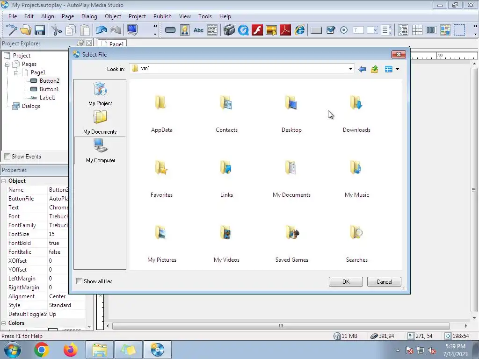Insert an xButton object
The height and width of the screenshot is (359, 479).
click(316, 30)
